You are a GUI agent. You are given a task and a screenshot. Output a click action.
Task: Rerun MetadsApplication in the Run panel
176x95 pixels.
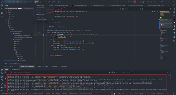pos(5,67)
